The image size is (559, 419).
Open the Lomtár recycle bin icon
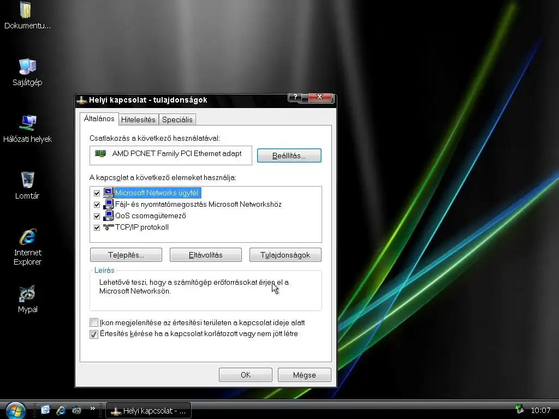pos(27,179)
